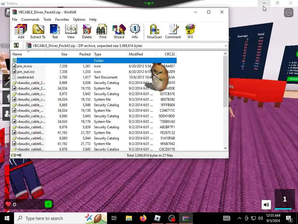The height and width of the screenshot is (224, 298).
Task: Click the WinRAR taskbar icon
Action: tap(186, 218)
